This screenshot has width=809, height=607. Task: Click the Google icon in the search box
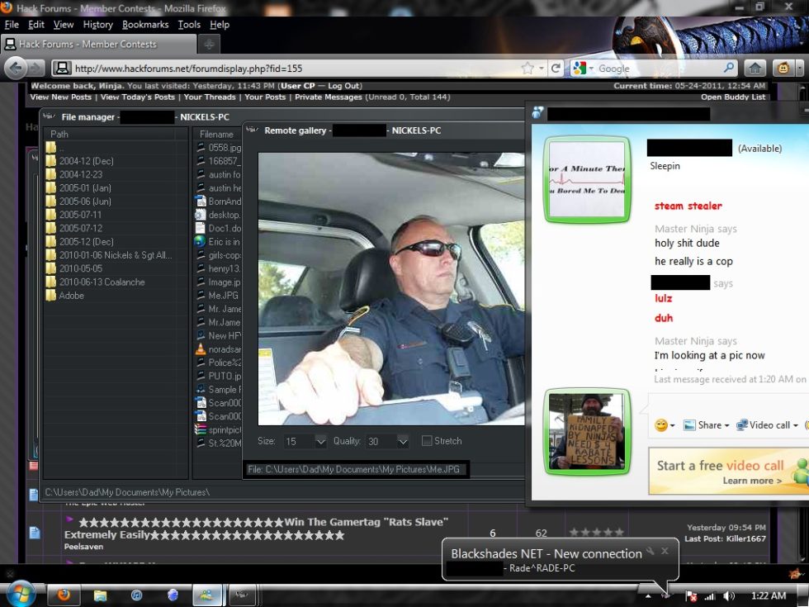[580, 68]
